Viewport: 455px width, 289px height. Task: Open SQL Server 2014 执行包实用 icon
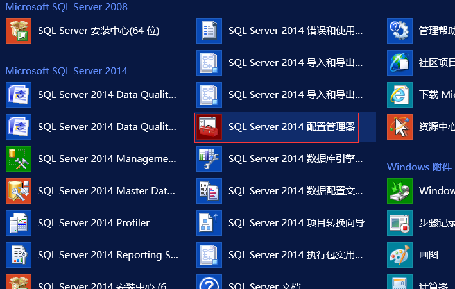click(209, 255)
